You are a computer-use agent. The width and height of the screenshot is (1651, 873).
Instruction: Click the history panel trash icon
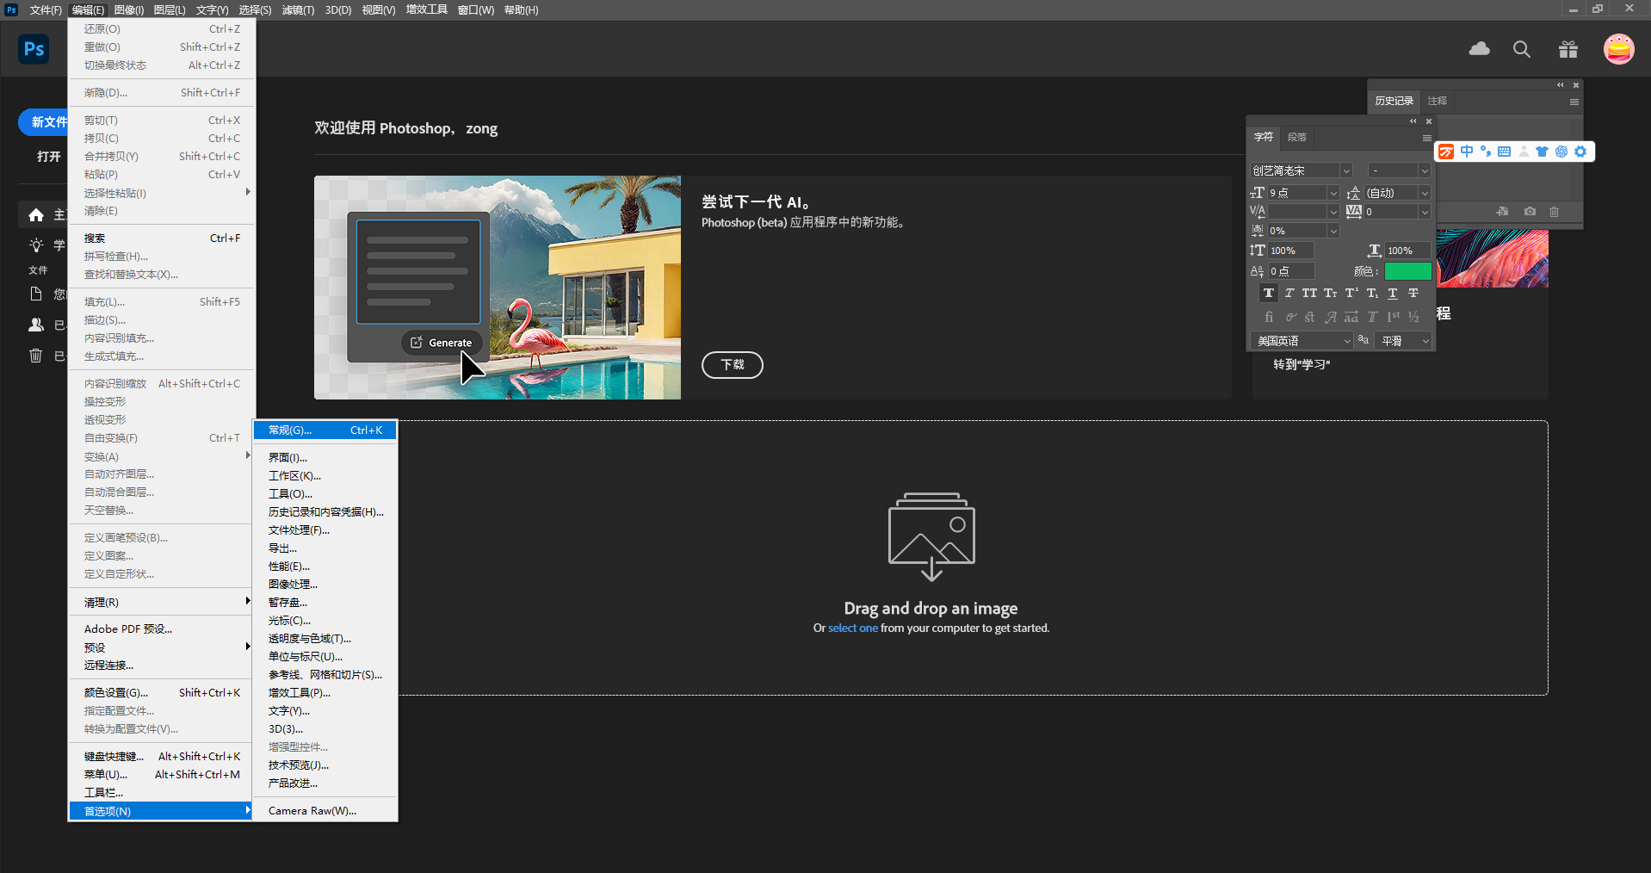tap(1554, 212)
